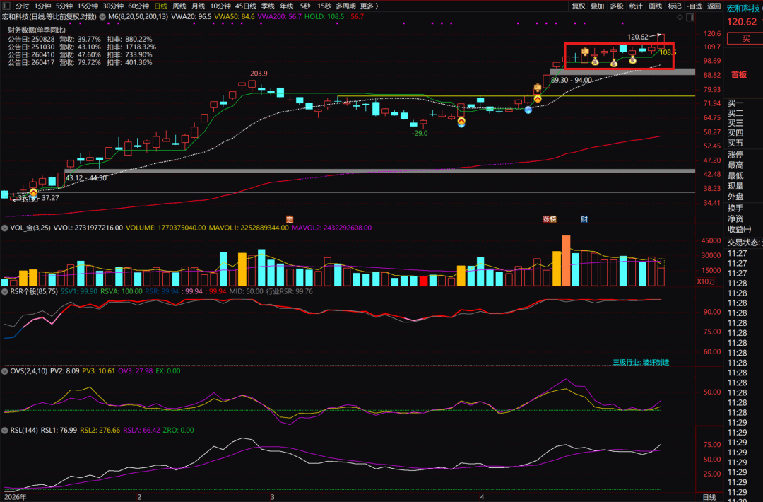
Task: Click the 买一 bid row label
Action: (735, 103)
